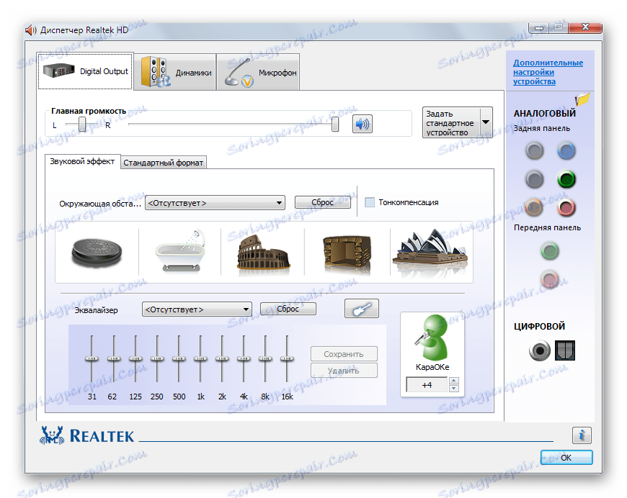Viewport: 627px width, 498px height.
Task: Confirm settings with the OK button
Action: (566, 457)
